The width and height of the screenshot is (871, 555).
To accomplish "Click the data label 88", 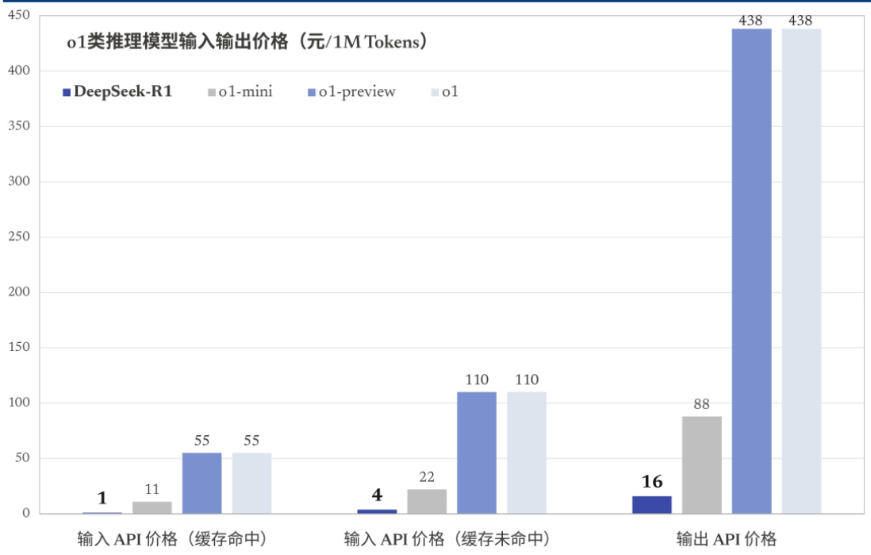I will coord(701,404).
